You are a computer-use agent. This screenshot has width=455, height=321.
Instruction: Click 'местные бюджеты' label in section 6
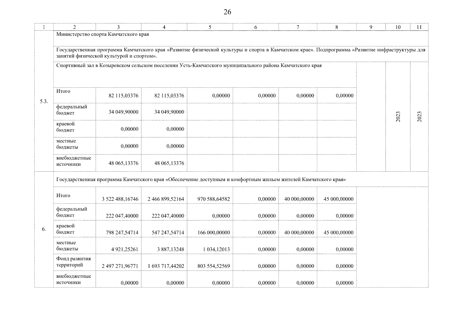click(x=67, y=246)
